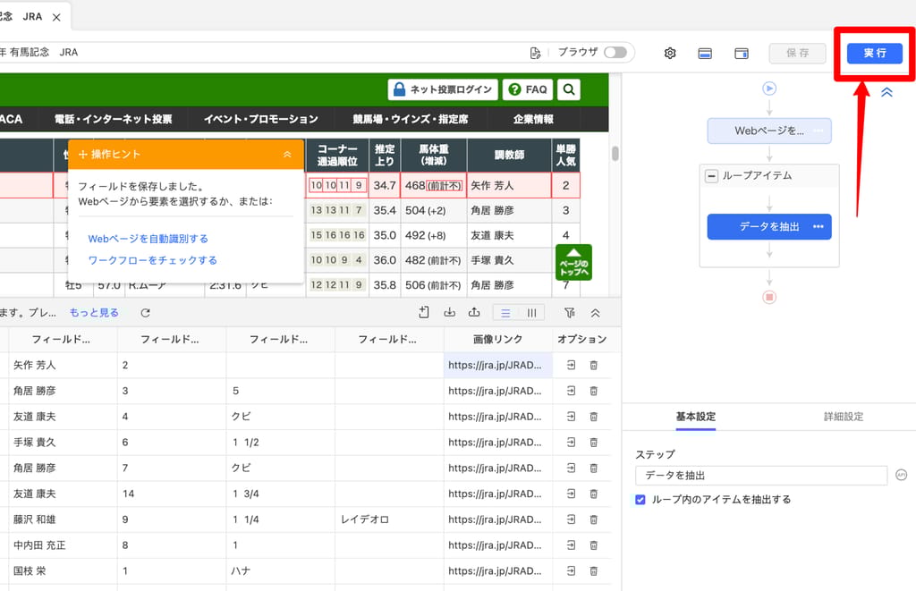Open options menu of Webページを step
Image resolution: width=916 pixels, height=591 pixels.
click(818, 131)
